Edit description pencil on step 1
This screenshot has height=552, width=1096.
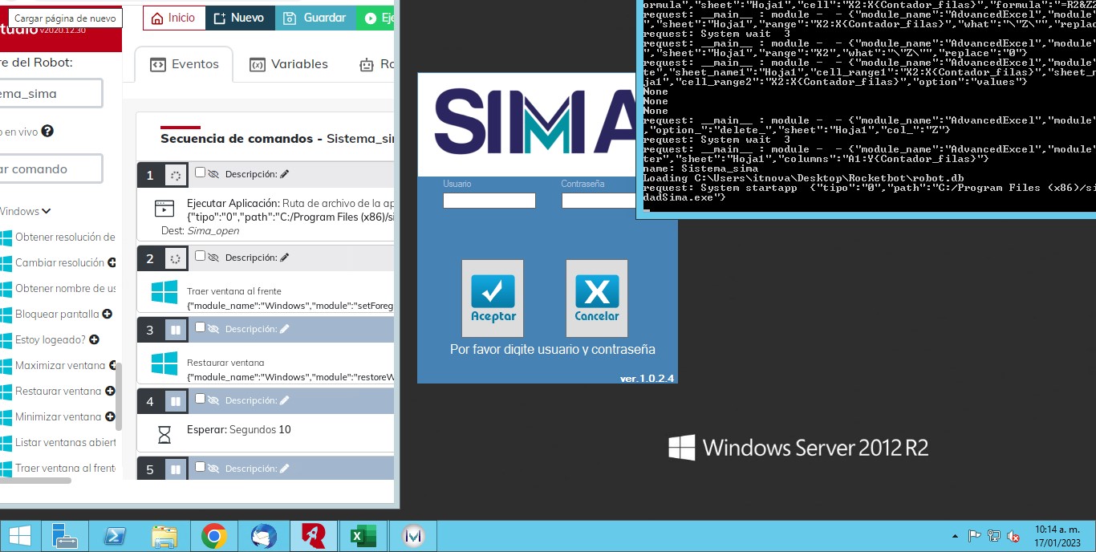(284, 174)
